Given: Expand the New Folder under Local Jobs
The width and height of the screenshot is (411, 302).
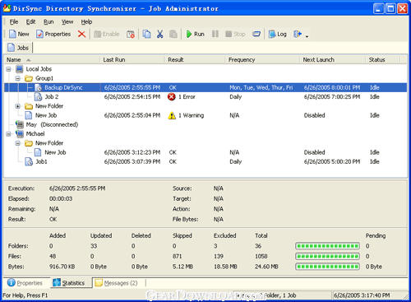Looking at the screenshot, I should (x=18, y=106).
